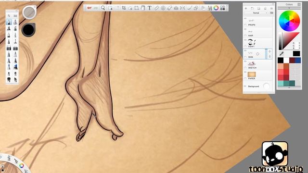The height and width of the screenshot is (173, 308).
Task: Toggle visibility of the SKIN layer
Action: [x=245, y=50]
